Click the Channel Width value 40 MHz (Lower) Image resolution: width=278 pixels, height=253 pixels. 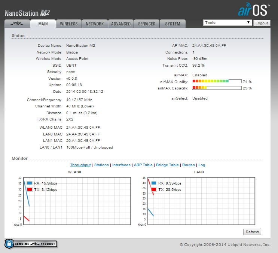(x=80, y=106)
